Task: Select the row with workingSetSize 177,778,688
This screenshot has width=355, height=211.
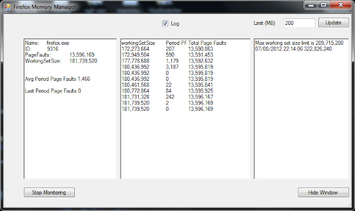Action: click(x=168, y=61)
